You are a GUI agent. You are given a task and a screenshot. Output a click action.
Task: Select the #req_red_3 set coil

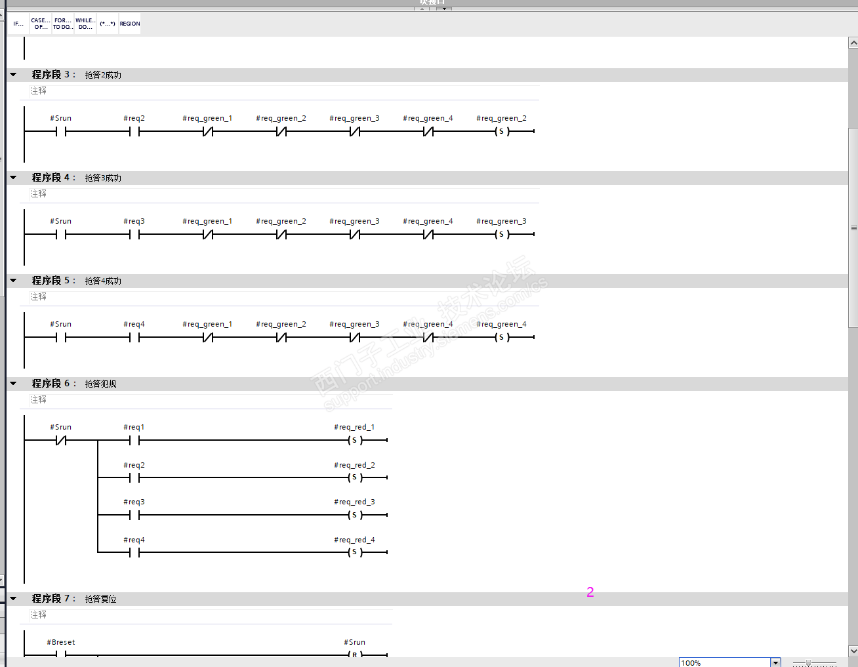(355, 515)
